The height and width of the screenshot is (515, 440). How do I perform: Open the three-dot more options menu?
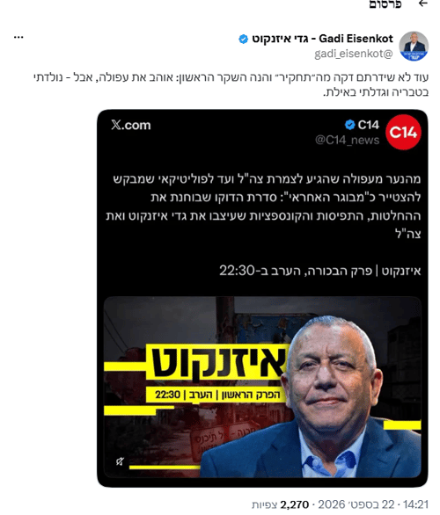(x=18, y=37)
